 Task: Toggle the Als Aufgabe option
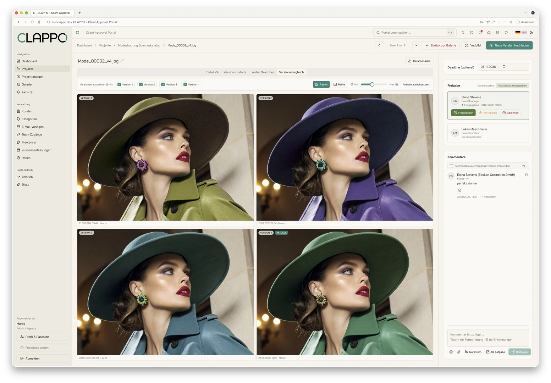pyautogui.click(x=495, y=352)
